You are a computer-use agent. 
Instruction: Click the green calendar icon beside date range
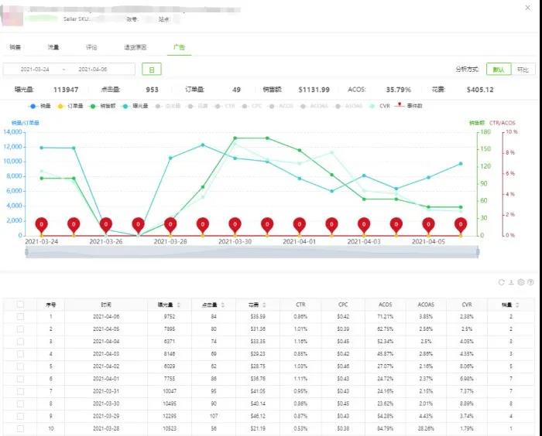click(x=151, y=70)
